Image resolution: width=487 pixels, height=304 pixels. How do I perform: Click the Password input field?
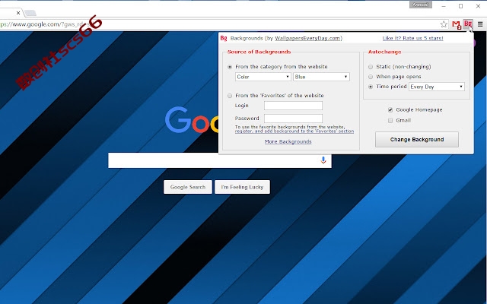293,119
